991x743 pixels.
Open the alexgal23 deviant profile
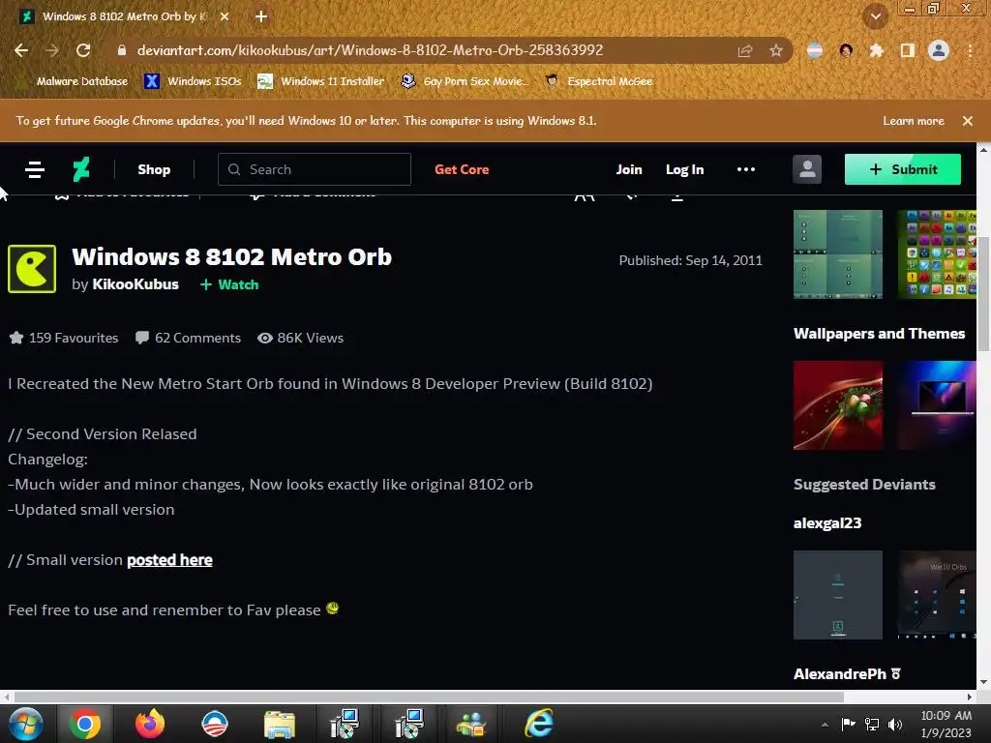827,523
